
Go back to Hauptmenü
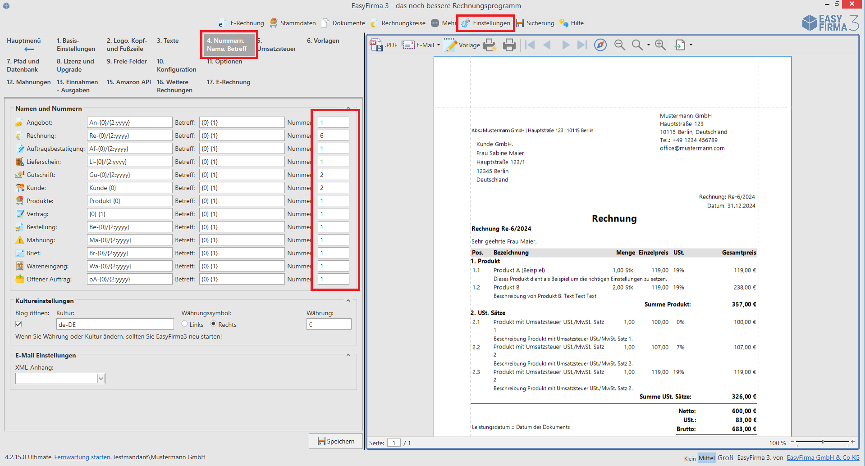tap(24, 45)
